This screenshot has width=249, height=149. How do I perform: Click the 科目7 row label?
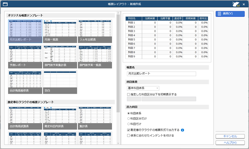(131, 48)
